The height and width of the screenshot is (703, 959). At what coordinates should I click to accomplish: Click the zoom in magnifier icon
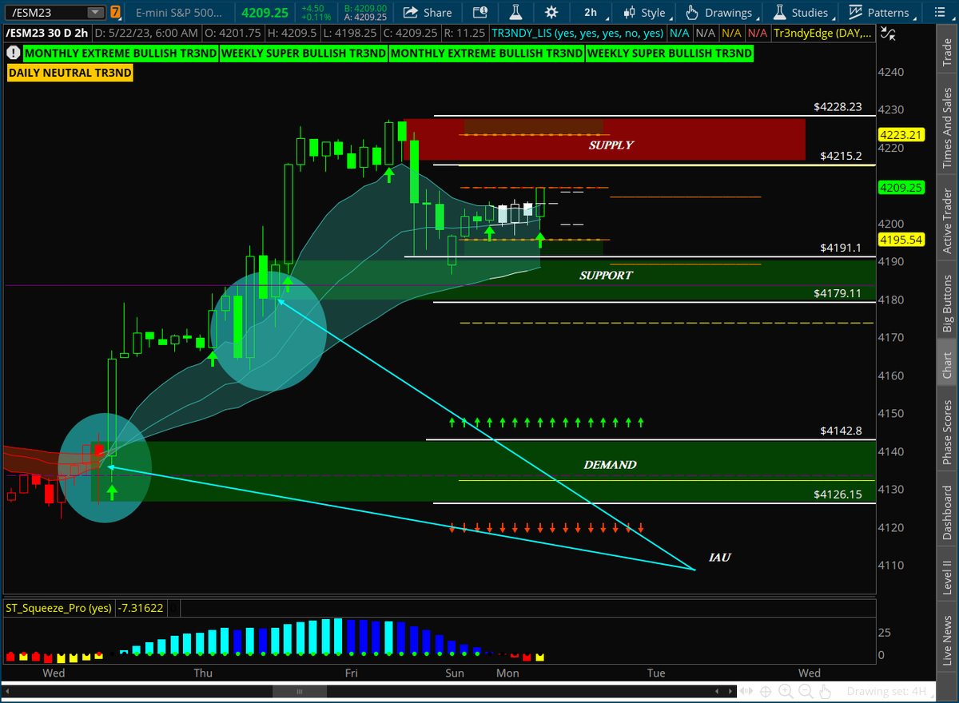786,691
